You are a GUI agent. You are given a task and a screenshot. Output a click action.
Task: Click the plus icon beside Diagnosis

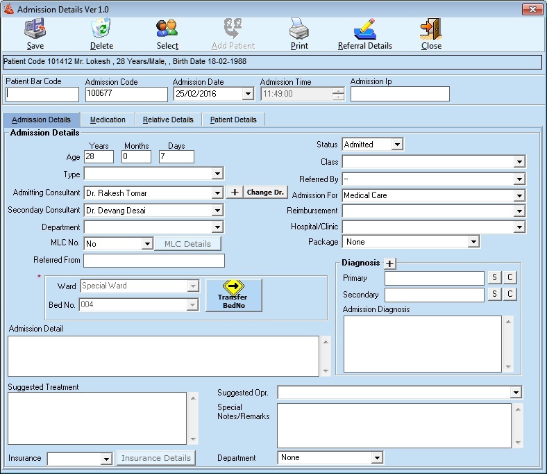tap(390, 263)
